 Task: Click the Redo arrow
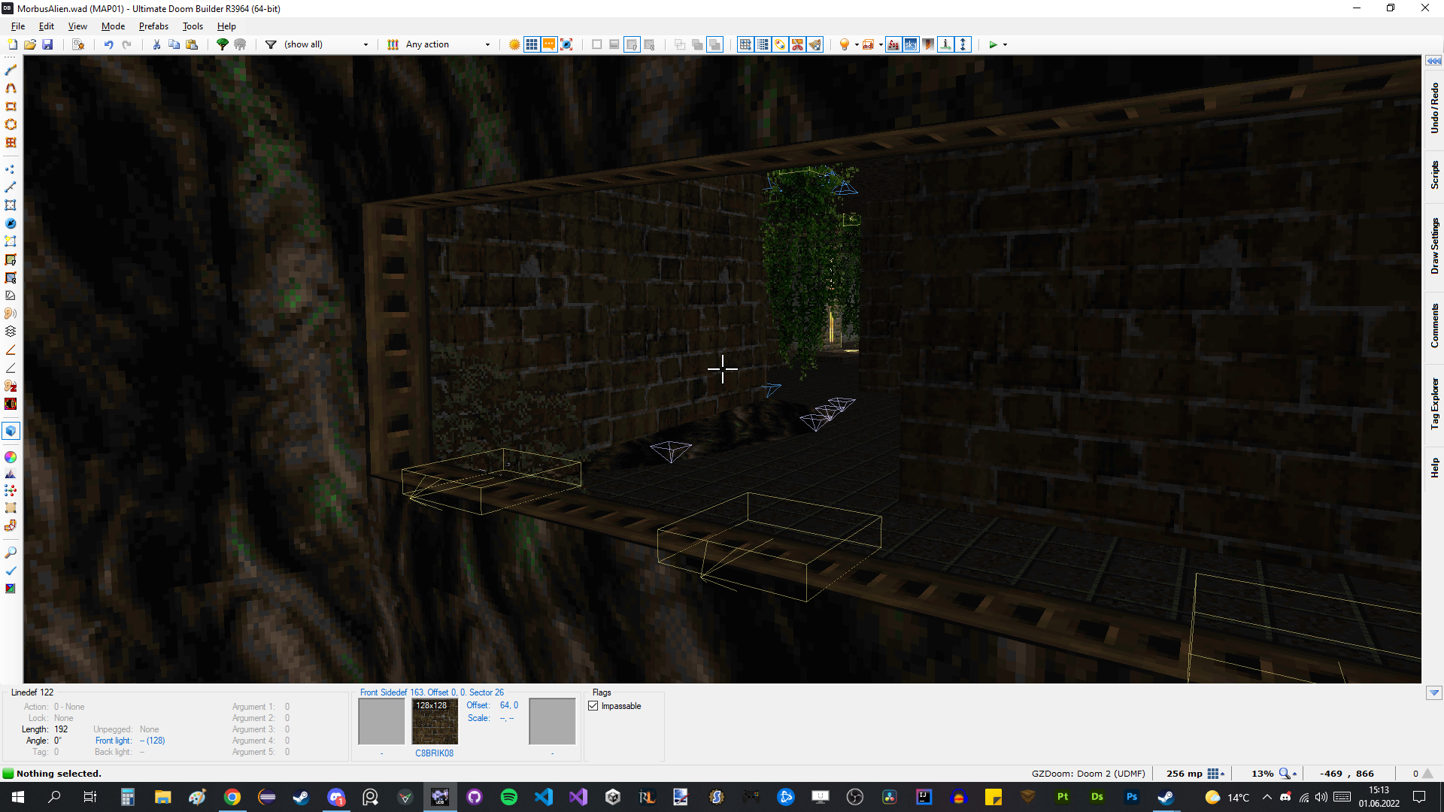(x=127, y=44)
